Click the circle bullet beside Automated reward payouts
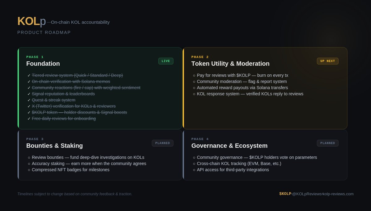Viewport: 371px width, 211px height. tap(194, 88)
